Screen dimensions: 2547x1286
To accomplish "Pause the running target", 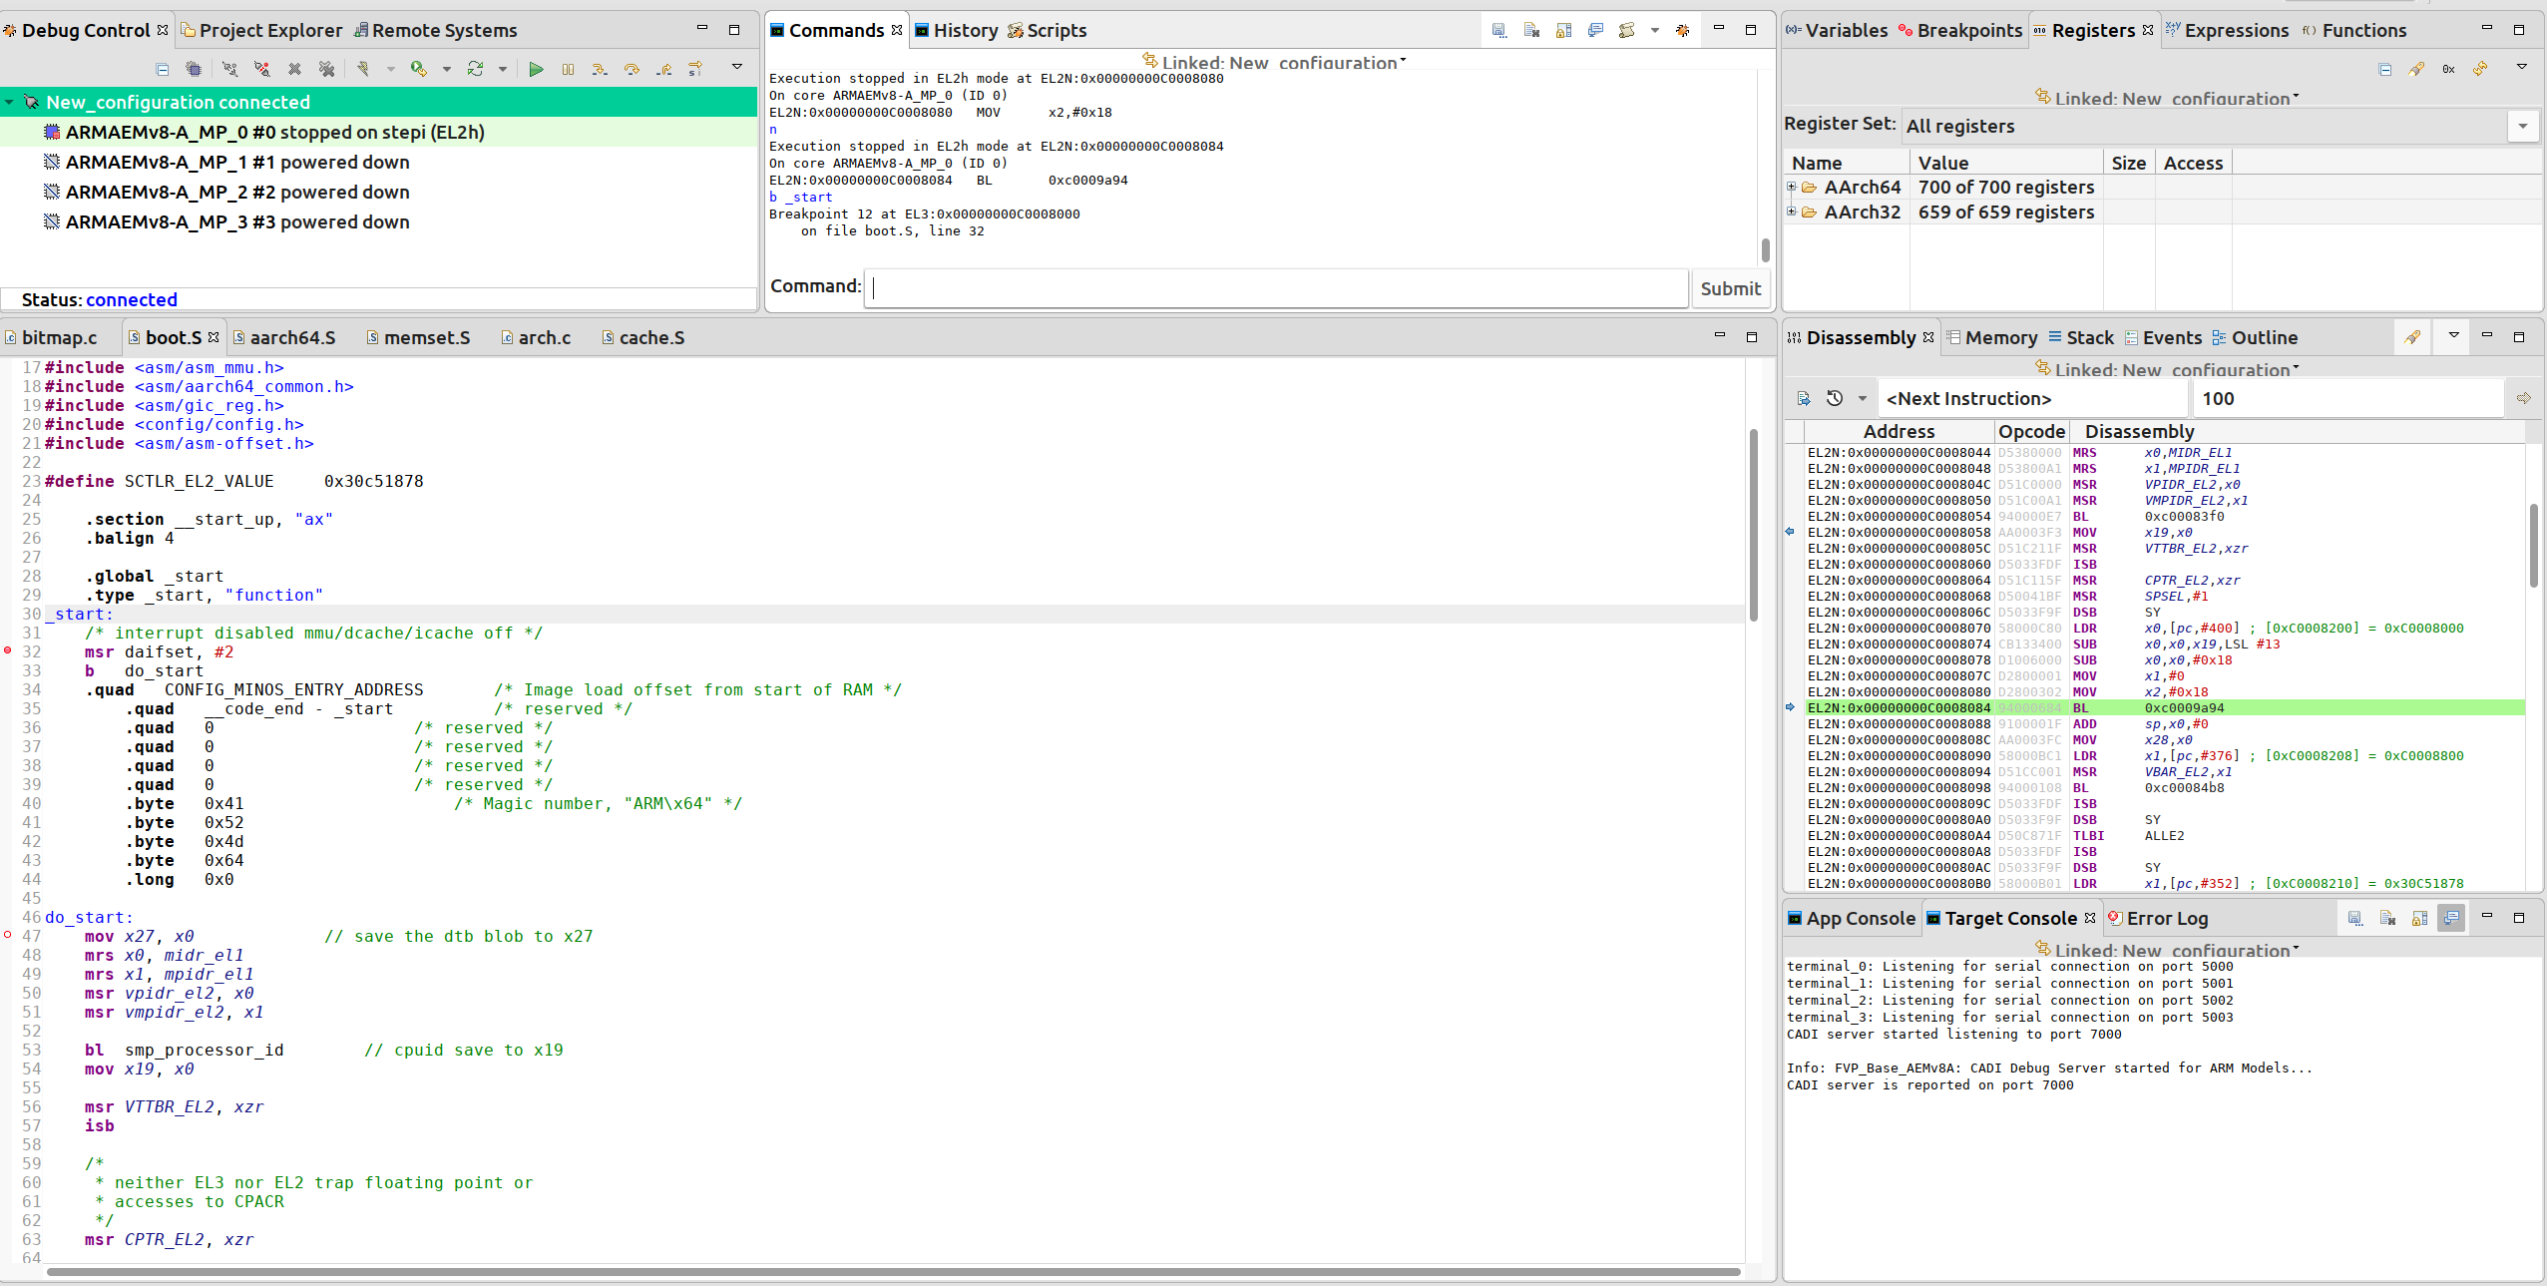I will click(569, 68).
